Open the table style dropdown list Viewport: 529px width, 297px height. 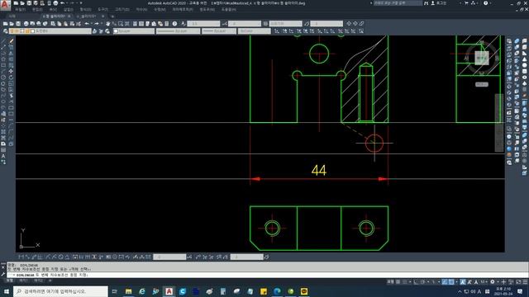coord(286,24)
